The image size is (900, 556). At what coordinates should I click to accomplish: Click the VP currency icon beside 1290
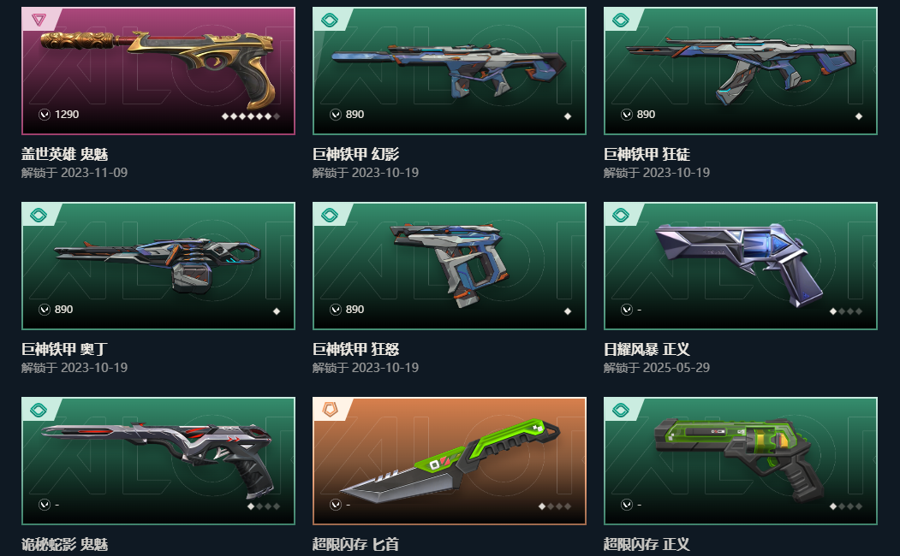click(x=45, y=115)
